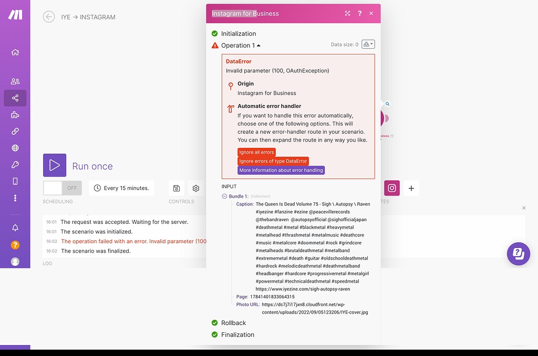Open the More vertical dots menu

tap(15, 198)
